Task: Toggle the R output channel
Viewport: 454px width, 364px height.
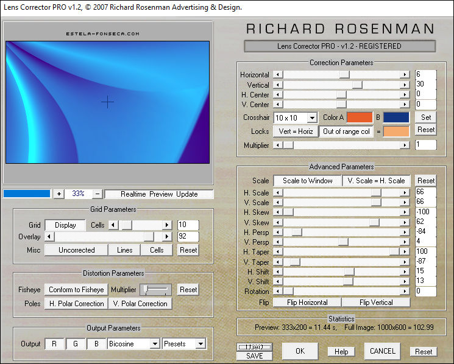Action: pos(54,344)
